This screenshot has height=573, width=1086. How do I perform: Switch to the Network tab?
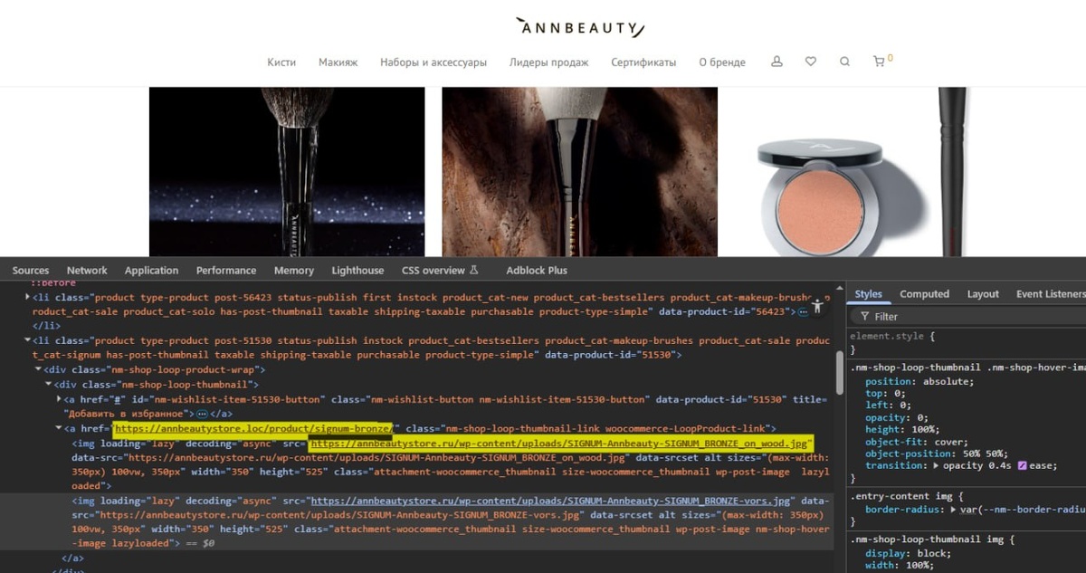click(x=87, y=270)
